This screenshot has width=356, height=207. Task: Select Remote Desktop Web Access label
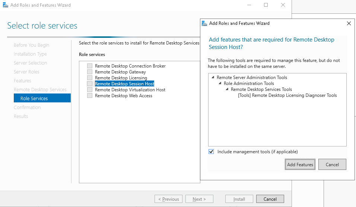point(124,95)
